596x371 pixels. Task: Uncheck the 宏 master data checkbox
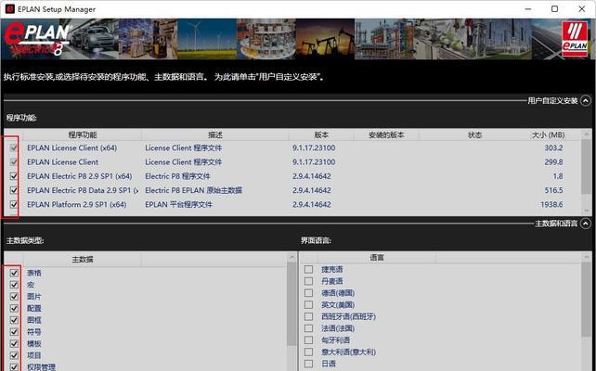[x=14, y=285]
